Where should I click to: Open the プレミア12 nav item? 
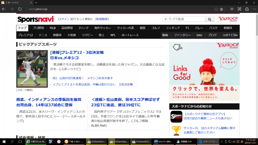(25, 35)
